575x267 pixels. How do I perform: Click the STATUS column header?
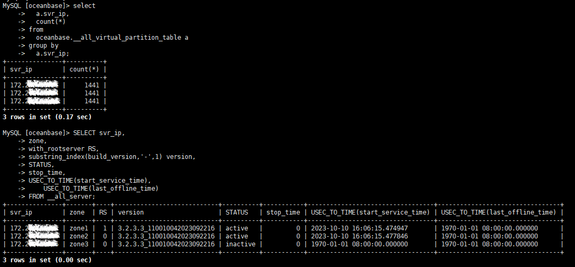236,212
